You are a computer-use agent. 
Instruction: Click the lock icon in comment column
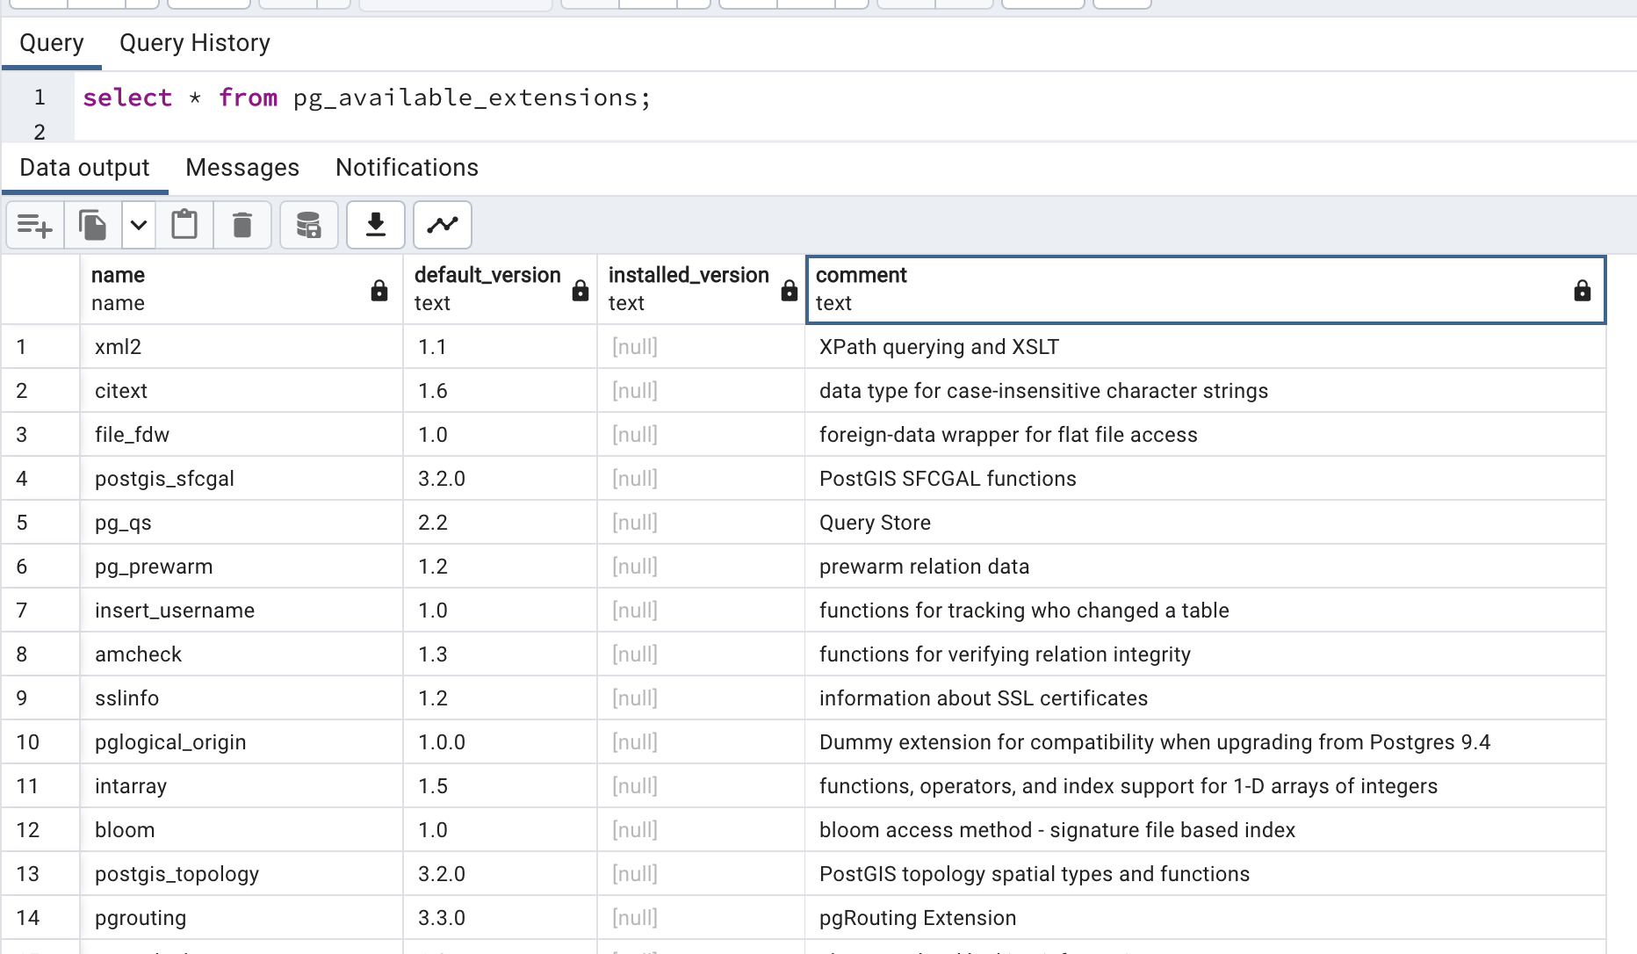pyautogui.click(x=1582, y=291)
